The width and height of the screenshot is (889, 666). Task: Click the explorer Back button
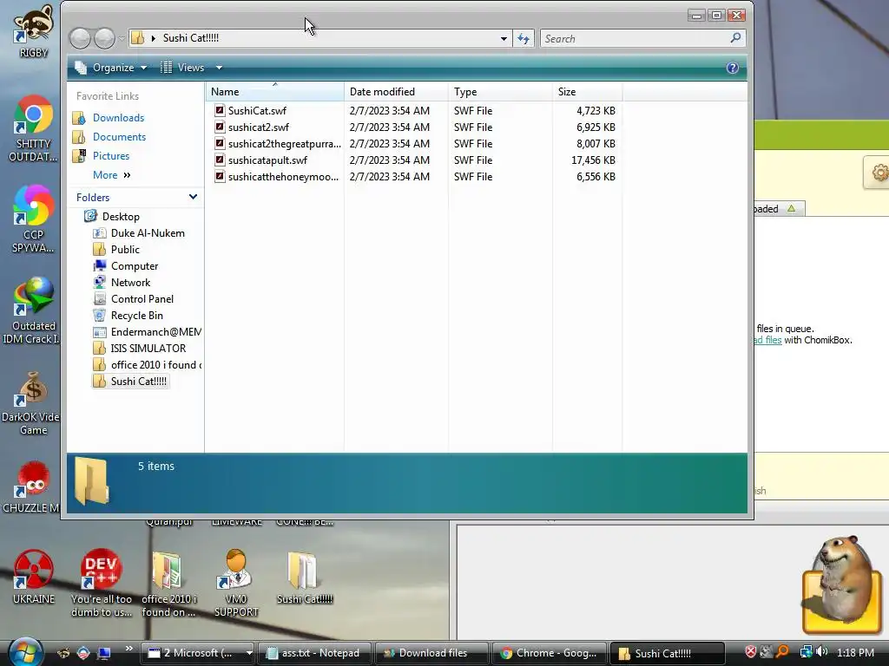[80, 38]
